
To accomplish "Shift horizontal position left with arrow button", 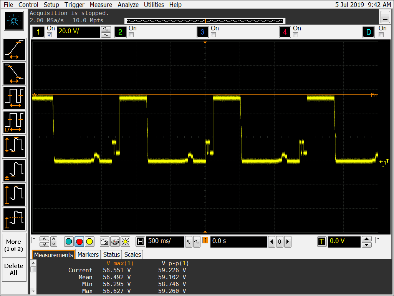I will pyautogui.click(x=271, y=242).
